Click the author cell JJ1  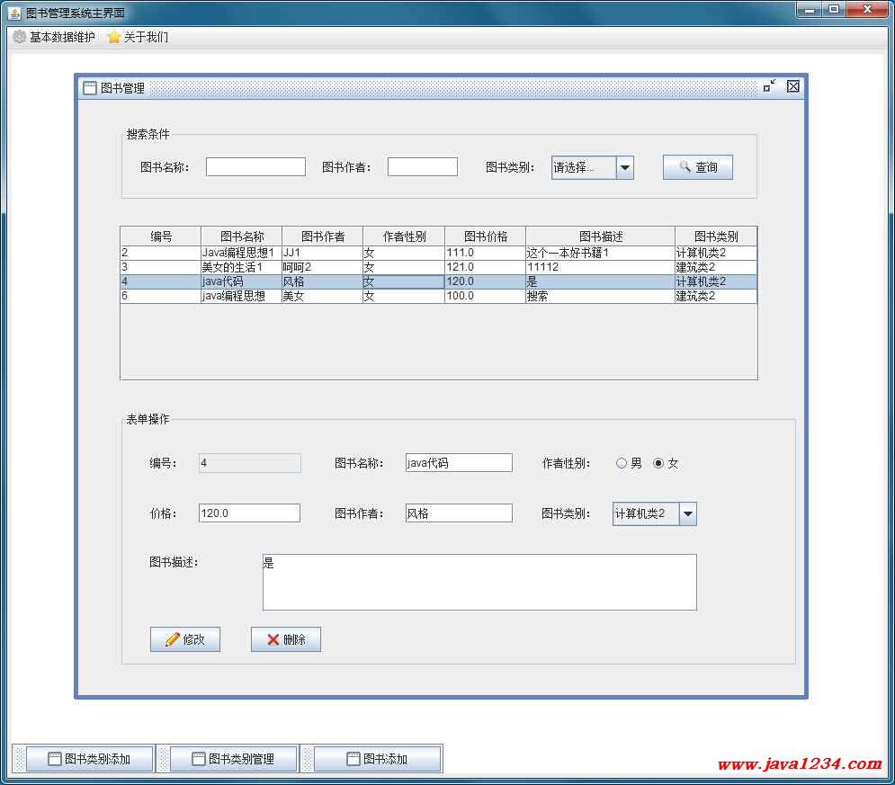(323, 253)
